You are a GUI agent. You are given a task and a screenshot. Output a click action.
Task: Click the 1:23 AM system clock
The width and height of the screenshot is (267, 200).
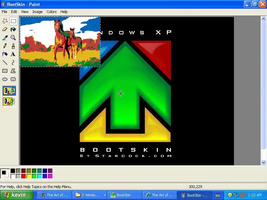(255, 195)
